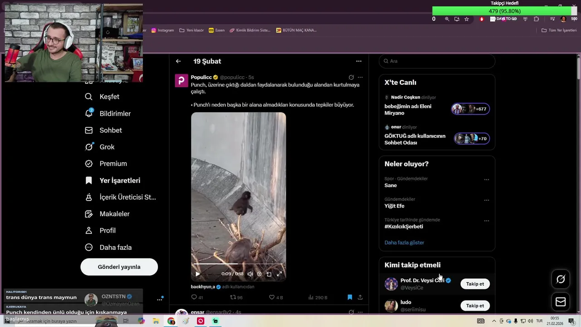Open account switcher ellipsis near OZNTSTN
581x327 pixels.
click(159, 299)
